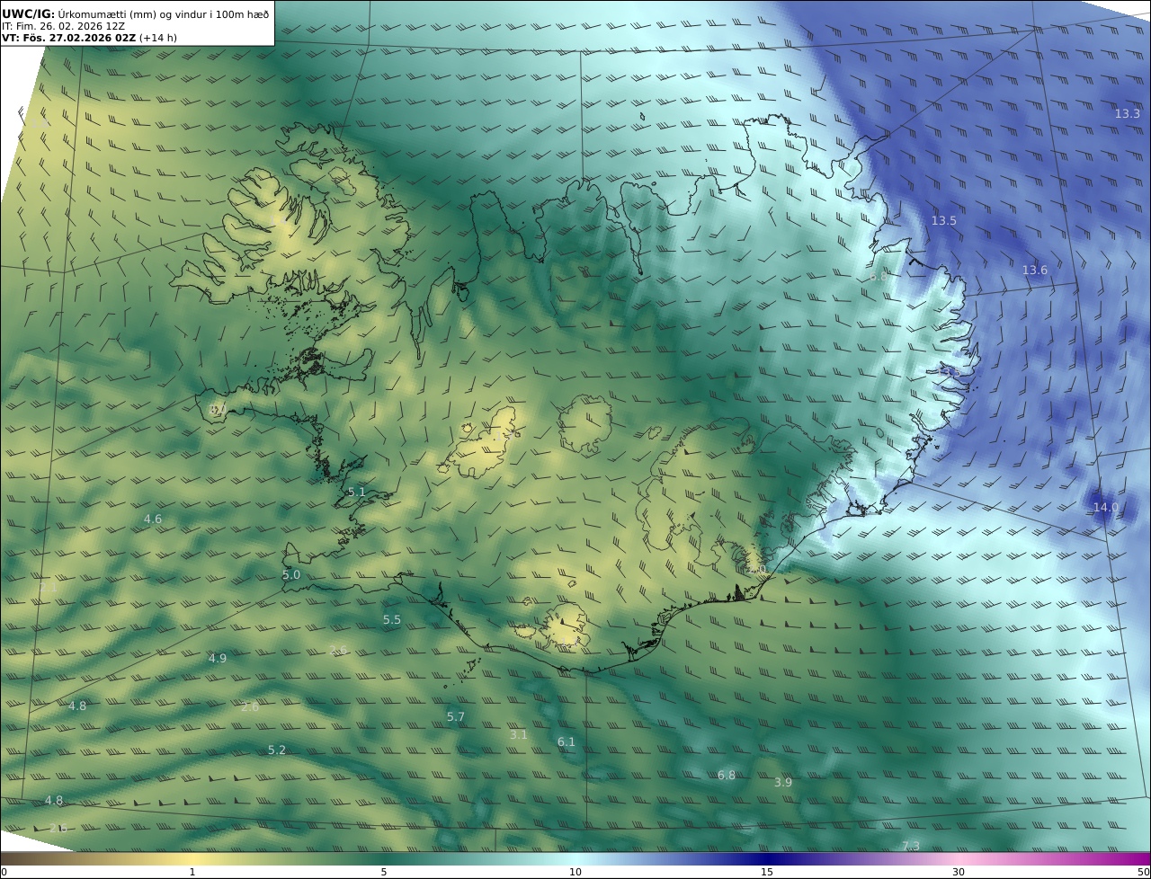
Task: Click the 6.1 value on the map
Action: point(567,741)
